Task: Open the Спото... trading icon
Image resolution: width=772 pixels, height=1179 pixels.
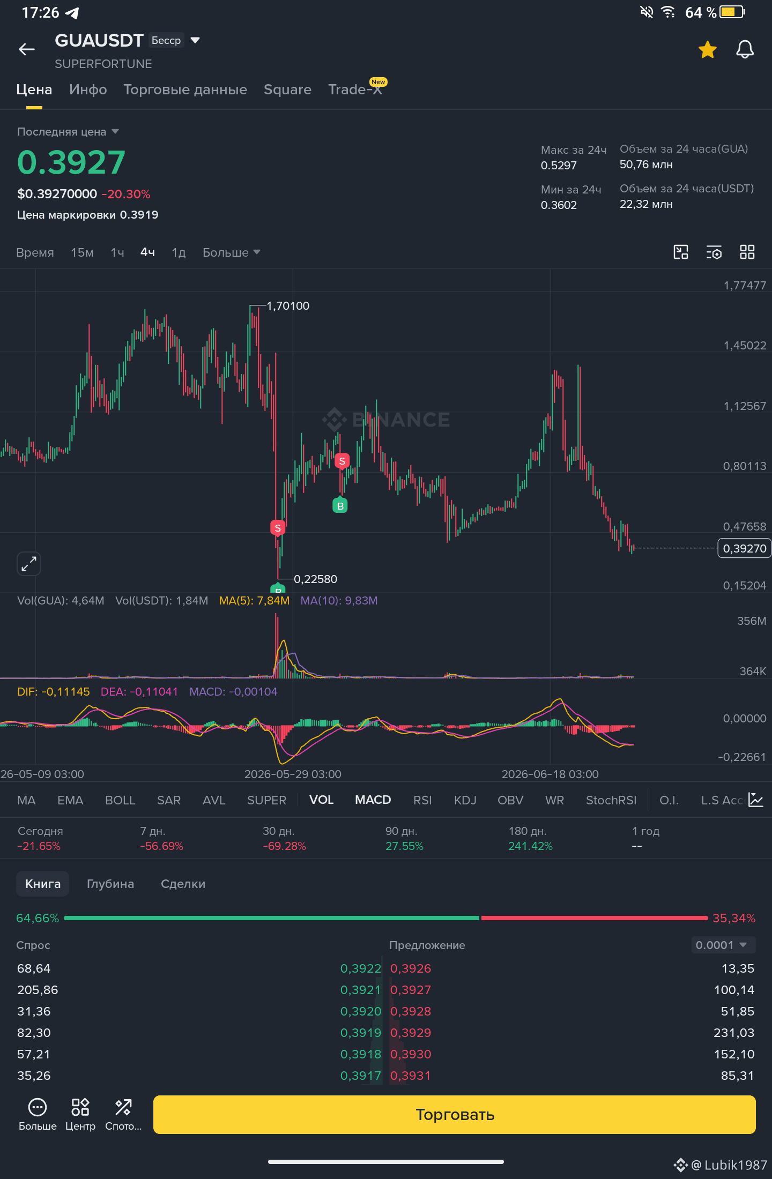Action: (x=123, y=1114)
